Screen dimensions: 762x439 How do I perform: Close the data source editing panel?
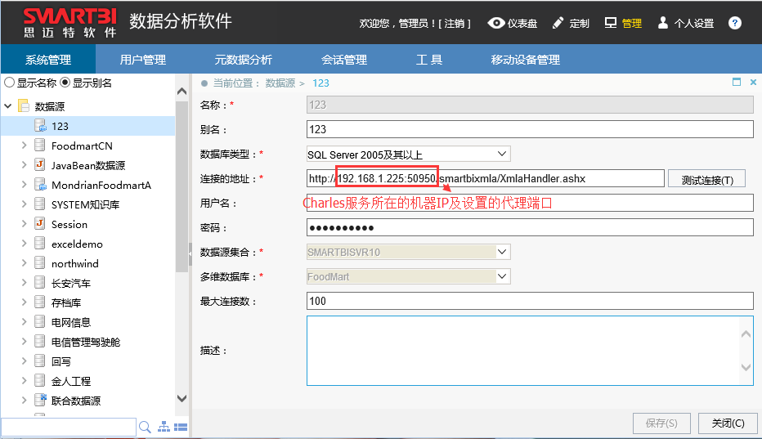pyautogui.click(x=753, y=83)
